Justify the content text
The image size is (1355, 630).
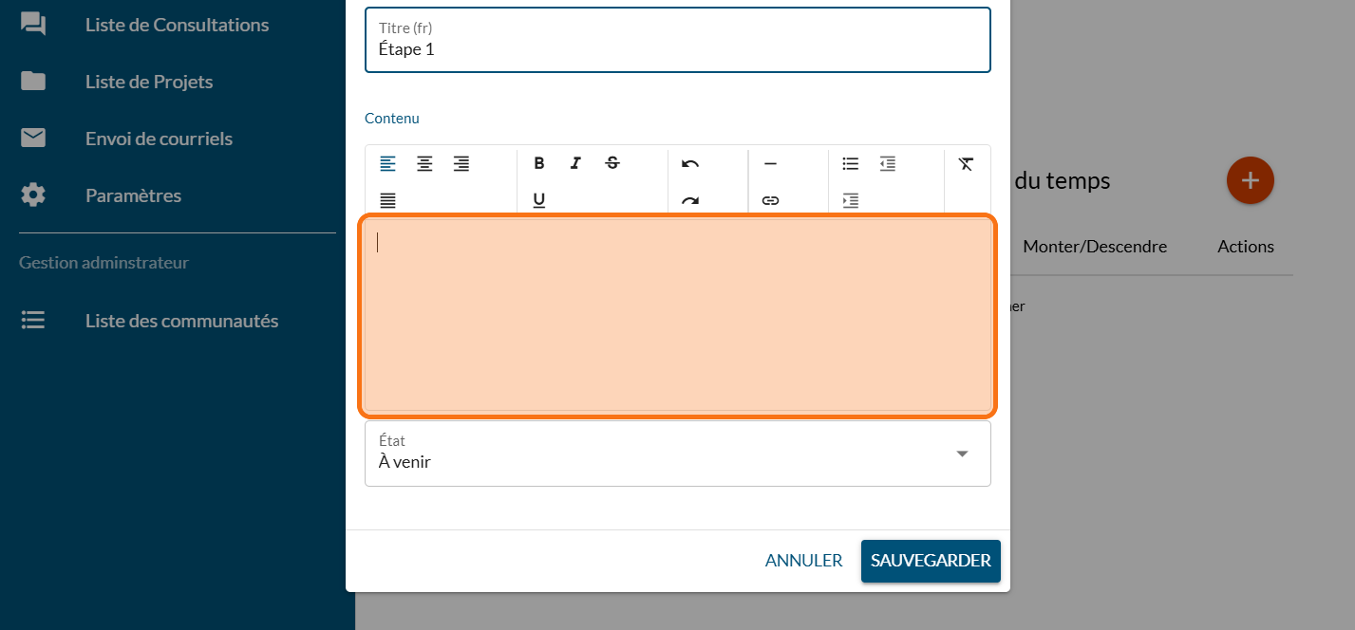(x=387, y=200)
